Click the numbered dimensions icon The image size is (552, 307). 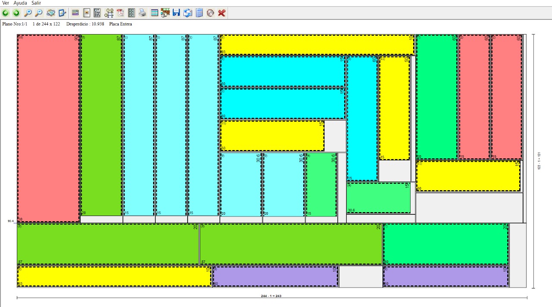[109, 13]
